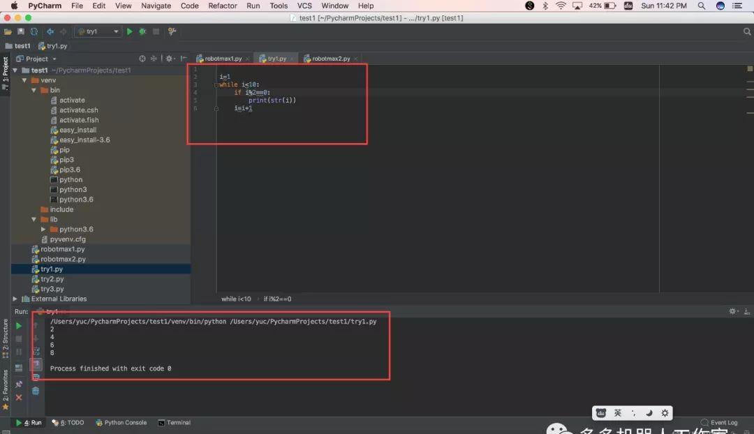Click the Search Everywhere magnifier in PyCharm toolbar
This screenshot has height=434, width=754.
[x=747, y=31]
